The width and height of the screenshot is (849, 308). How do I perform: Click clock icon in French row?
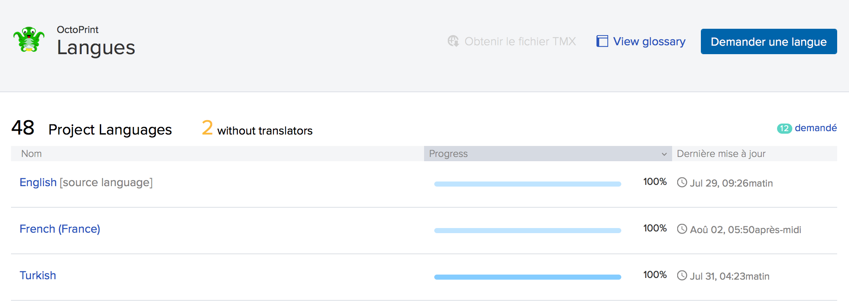[x=682, y=229]
